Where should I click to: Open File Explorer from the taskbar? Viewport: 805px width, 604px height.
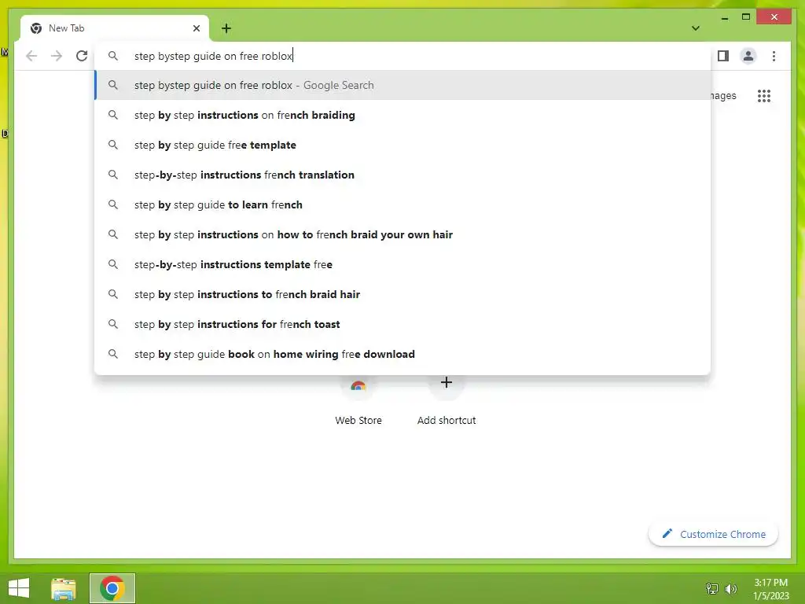[x=64, y=588]
